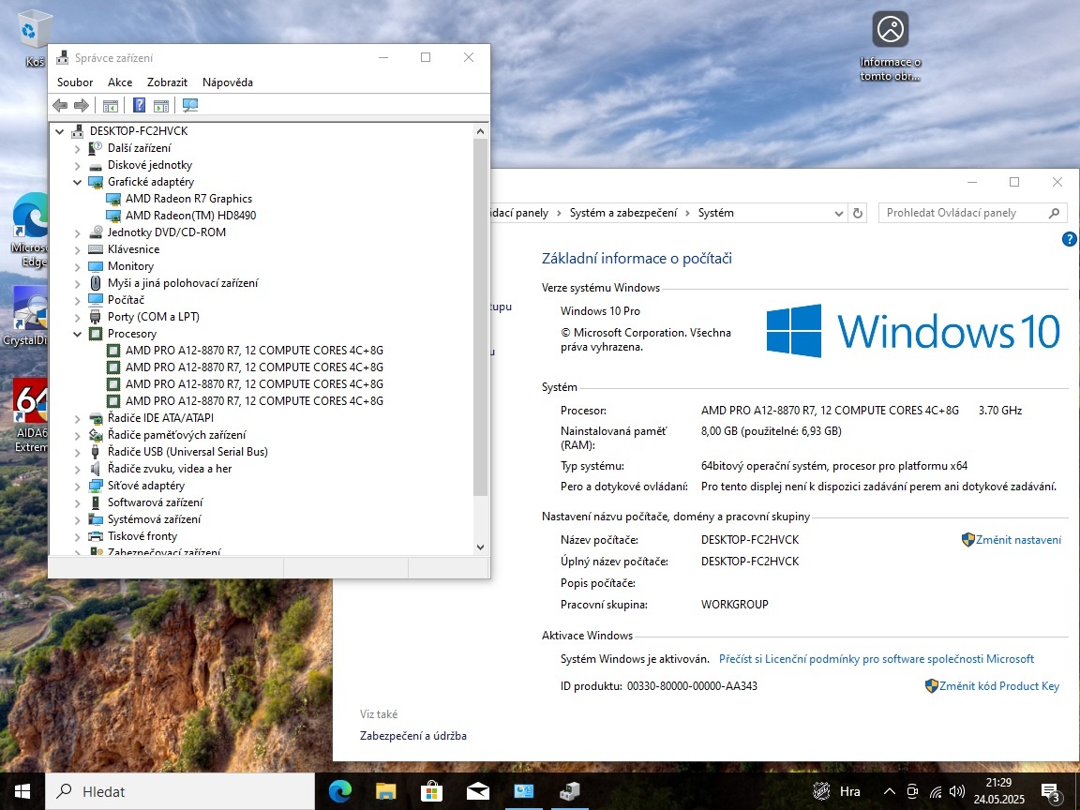Click the show/hide console tree toolbar icon
The height and width of the screenshot is (810, 1080).
111,105
